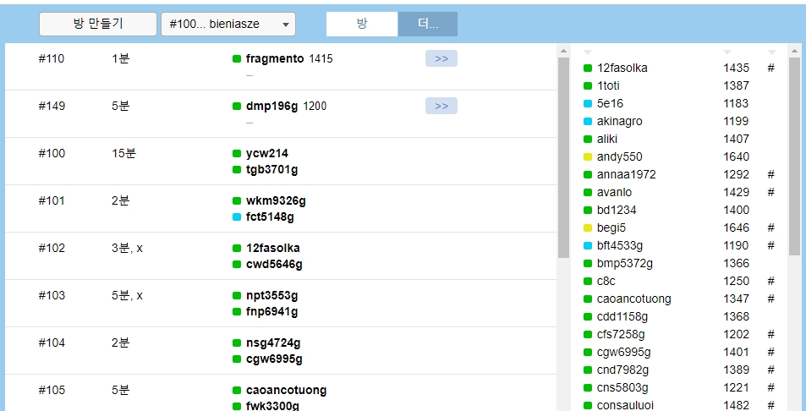Select 12fasolka in the player list
Viewport: 806px width, 411px height.
pos(622,68)
